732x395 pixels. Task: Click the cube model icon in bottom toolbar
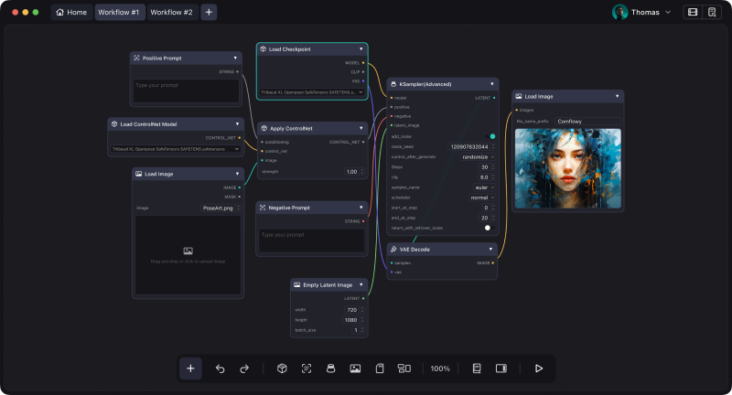(282, 368)
